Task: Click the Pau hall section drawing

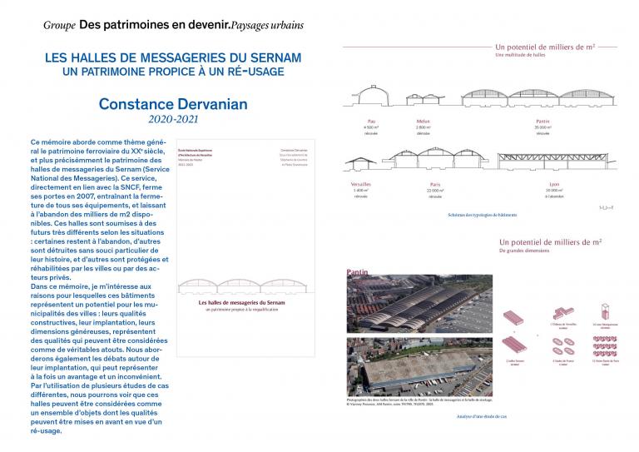Action: point(373,96)
